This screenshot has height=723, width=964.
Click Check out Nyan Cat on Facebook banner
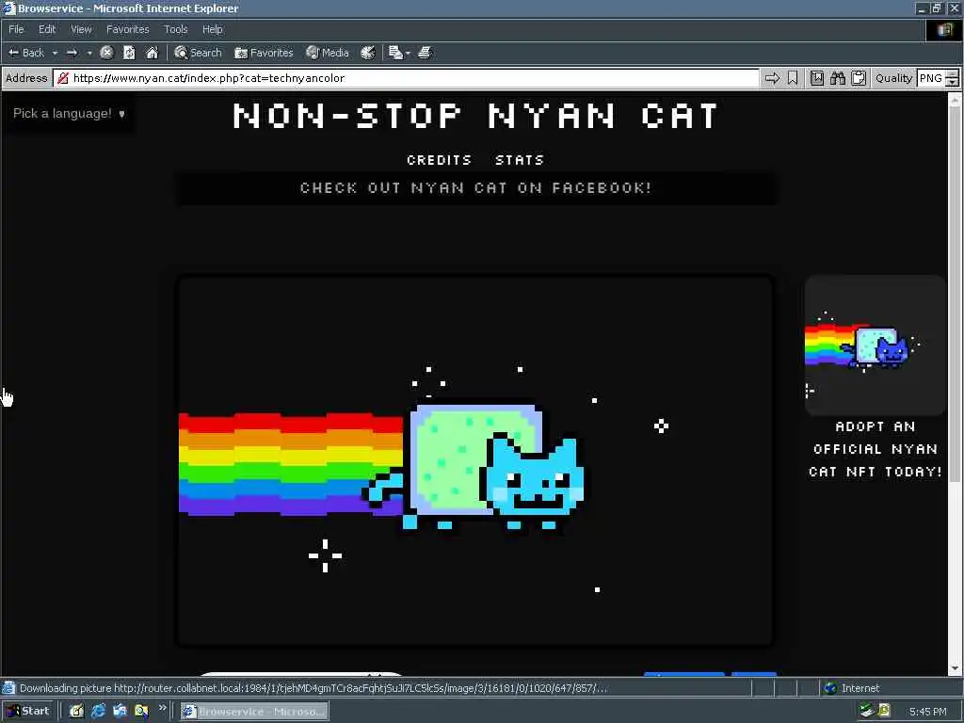(475, 187)
